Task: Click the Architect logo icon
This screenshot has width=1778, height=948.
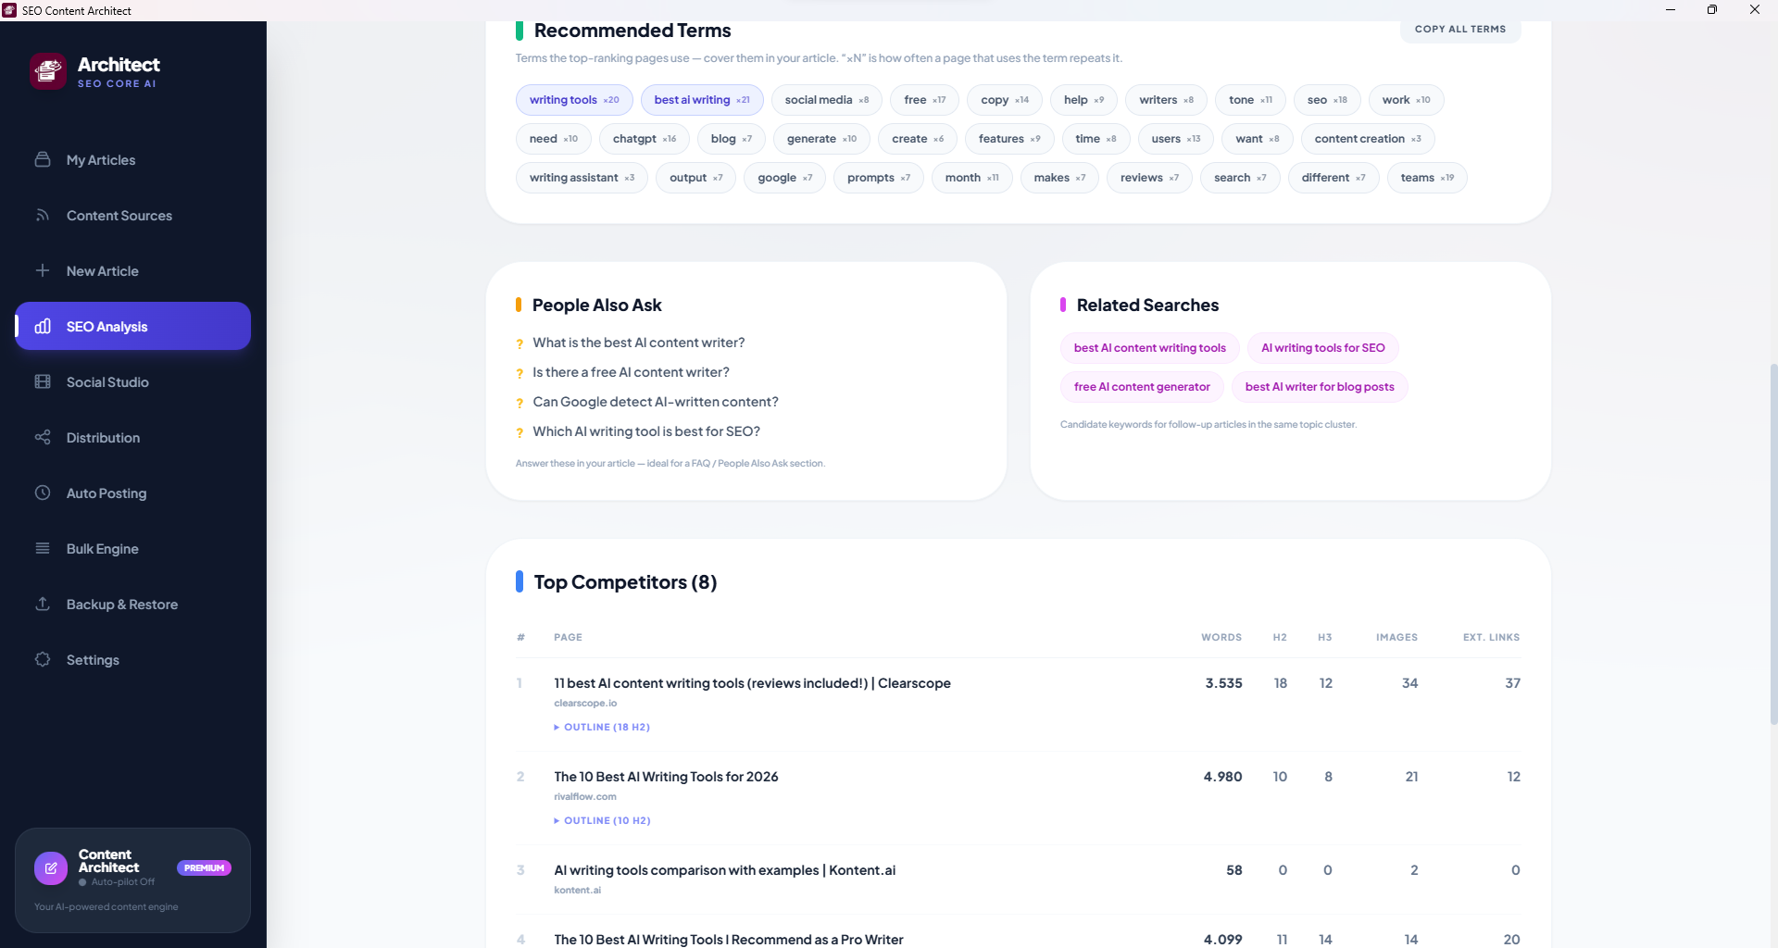Action: (x=48, y=71)
